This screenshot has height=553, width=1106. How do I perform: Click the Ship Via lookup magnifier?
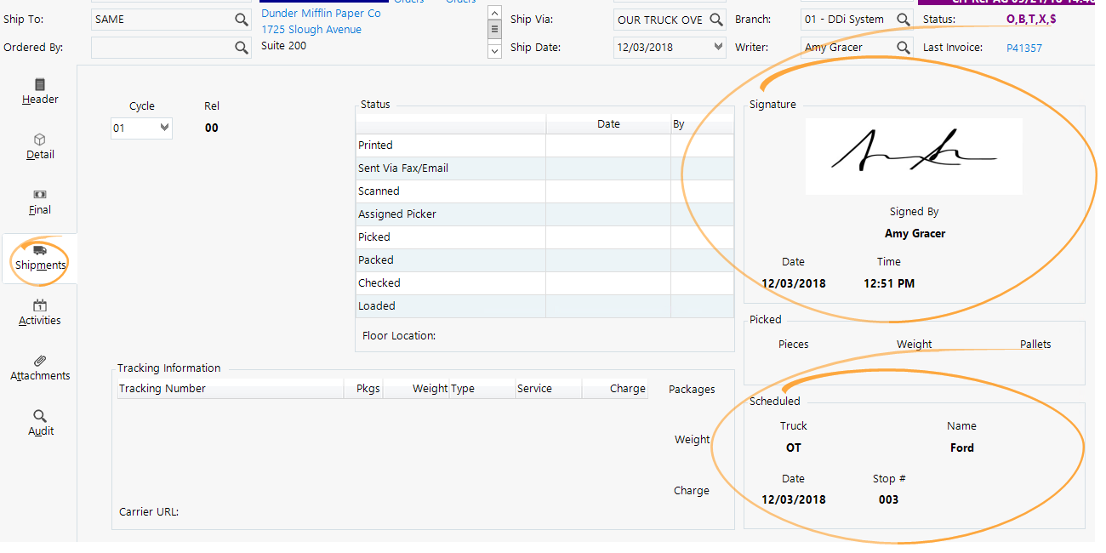coord(715,19)
